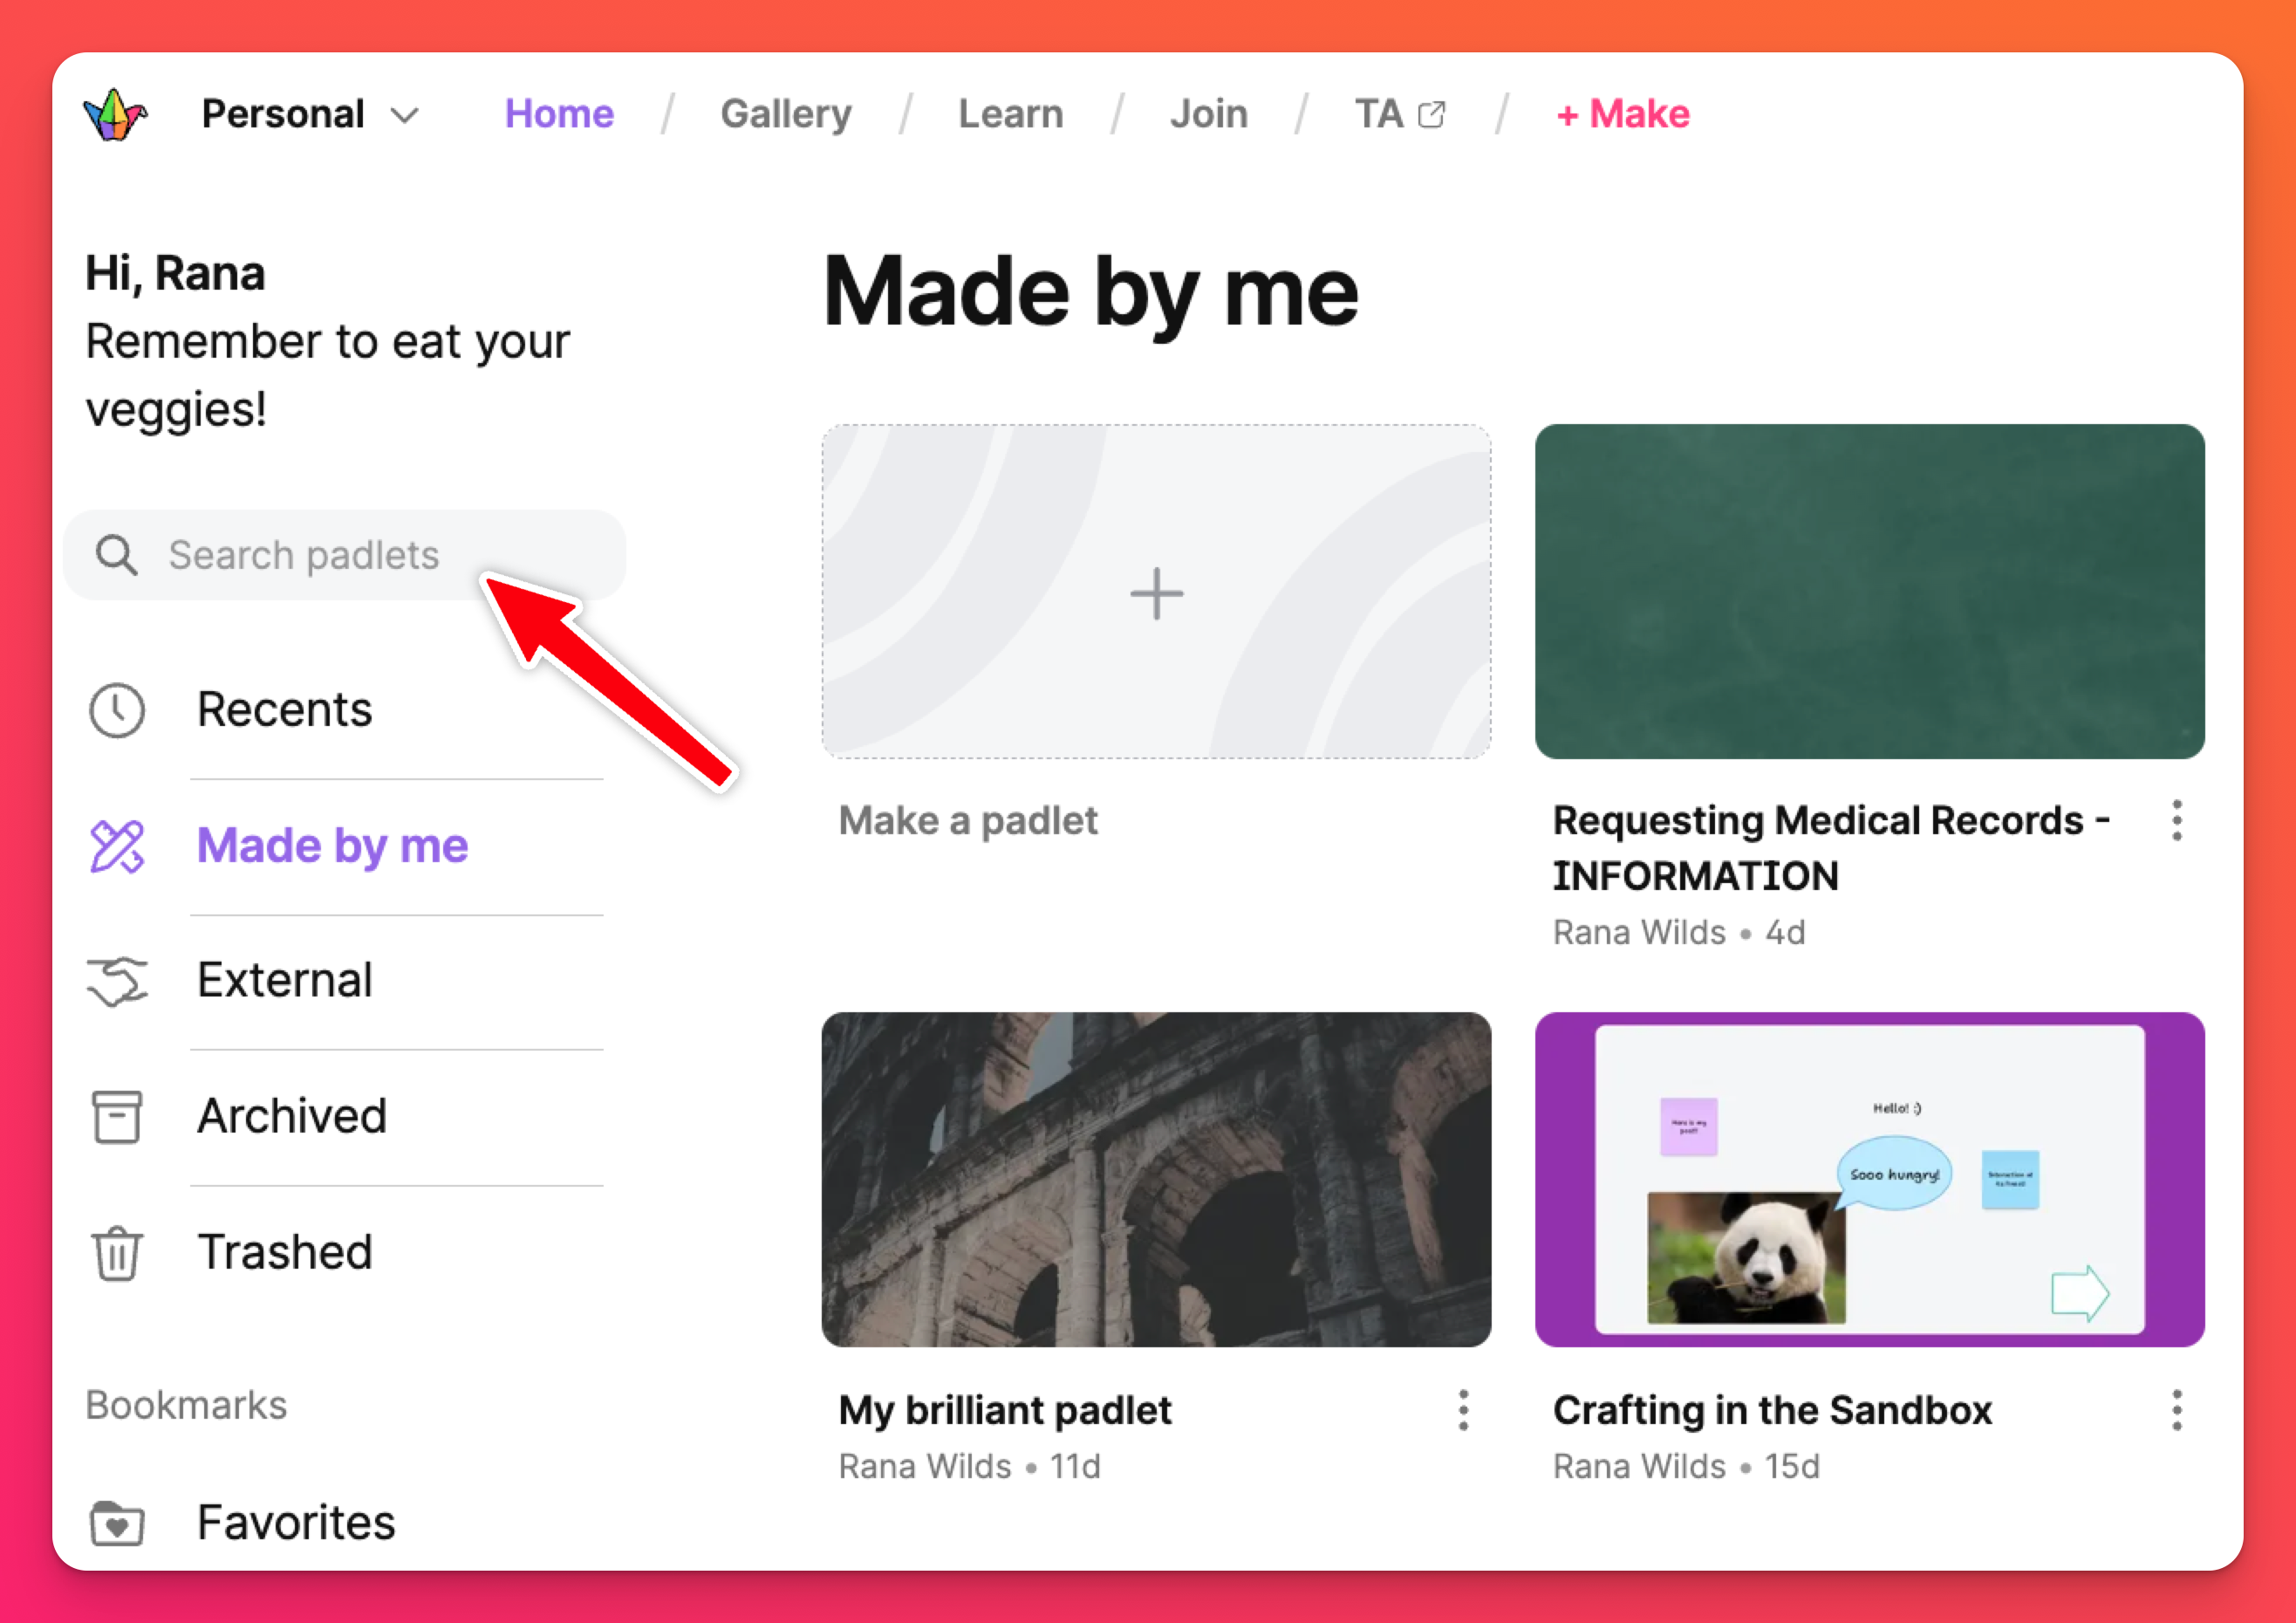
Task: Click the Padlet crane logo
Action: [x=115, y=115]
